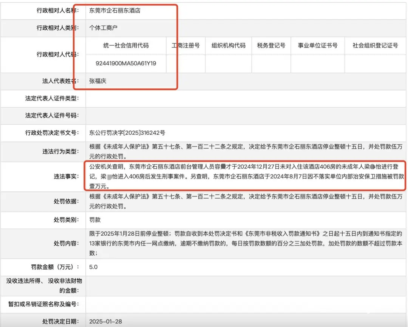Click the 暂扣或吊销证照名称及编号 label

(43, 304)
